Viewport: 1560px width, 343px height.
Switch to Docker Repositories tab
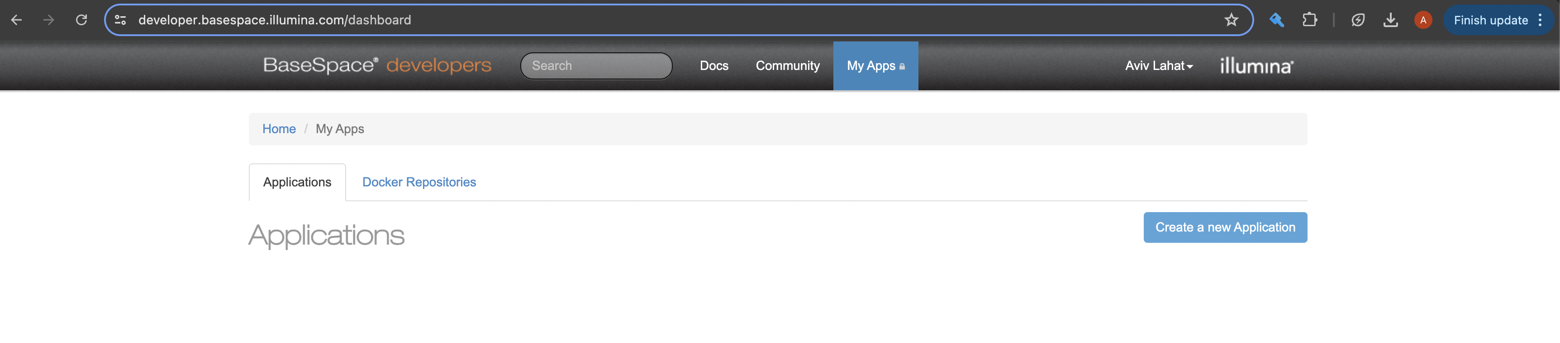tap(419, 182)
